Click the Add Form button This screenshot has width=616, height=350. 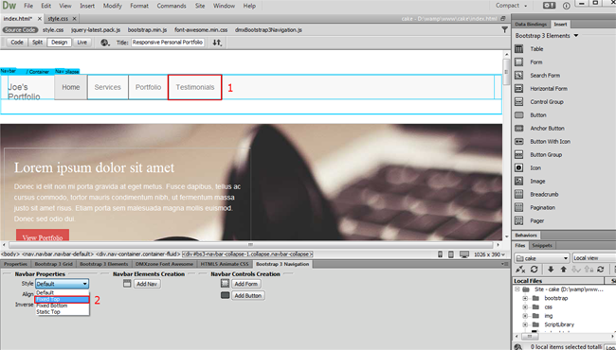coord(246,284)
